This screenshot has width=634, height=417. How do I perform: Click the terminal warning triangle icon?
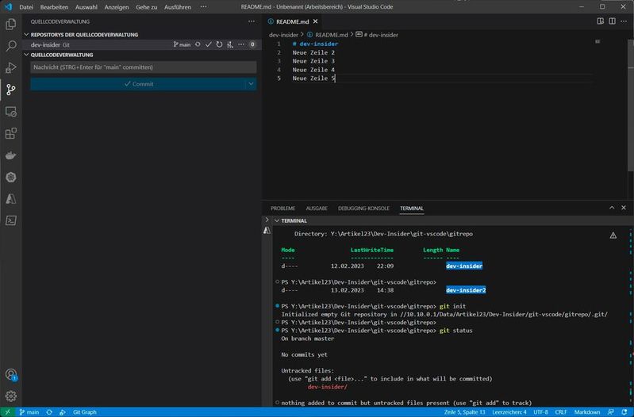(613, 235)
